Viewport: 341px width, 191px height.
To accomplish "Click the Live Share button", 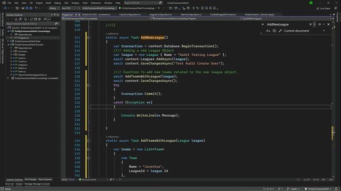I will [x=323, y=8].
